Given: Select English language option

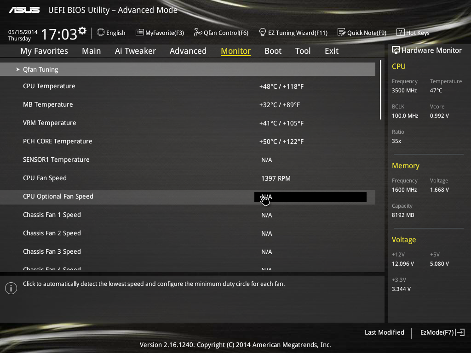Looking at the screenshot, I should pyautogui.click(x=115, y=33).
